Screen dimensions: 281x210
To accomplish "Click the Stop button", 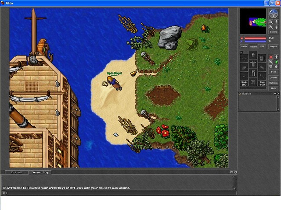I will [273, 72].
